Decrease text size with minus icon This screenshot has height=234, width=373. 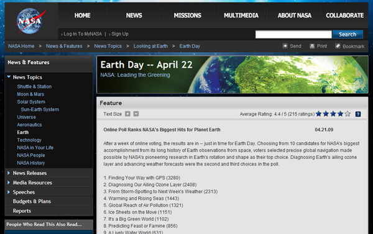coord(136,114)
